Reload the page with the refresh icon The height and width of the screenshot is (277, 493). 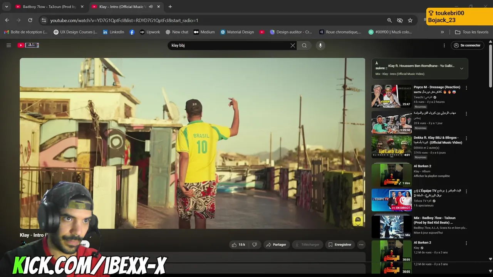click(30, 20)
